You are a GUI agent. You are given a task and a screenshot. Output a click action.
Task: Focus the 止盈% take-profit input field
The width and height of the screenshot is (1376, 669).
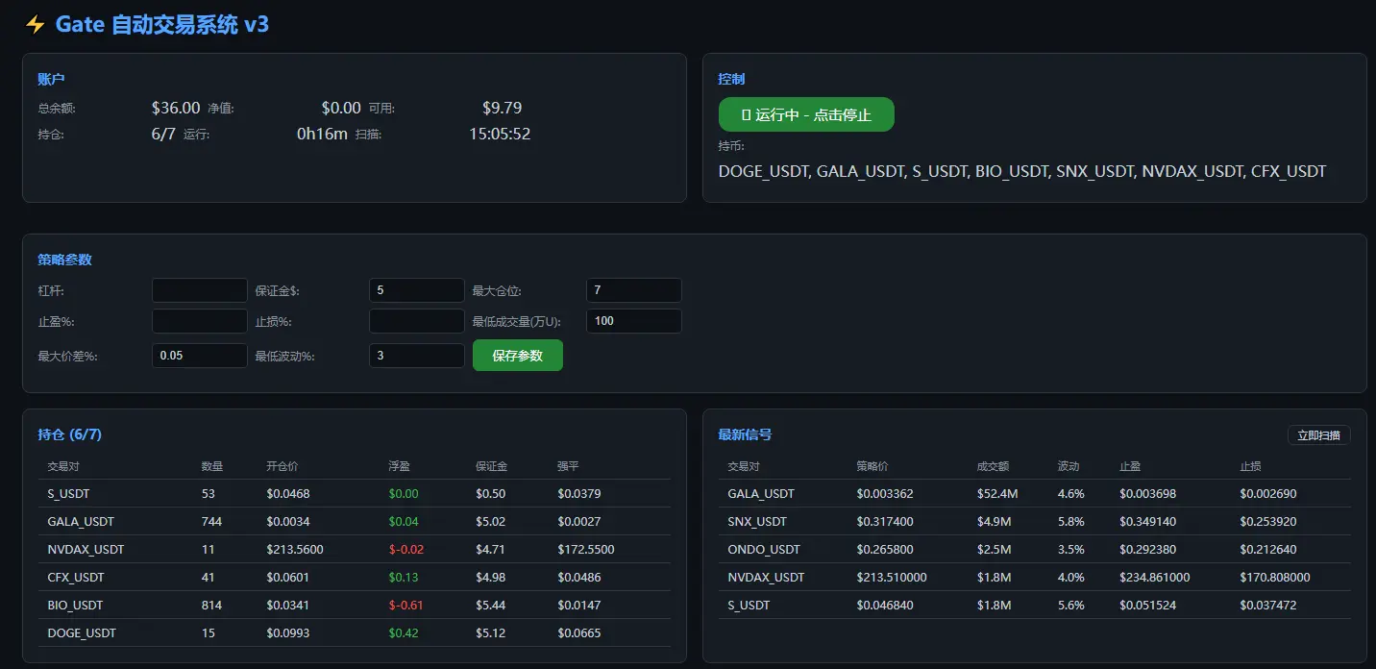point(200,321)
